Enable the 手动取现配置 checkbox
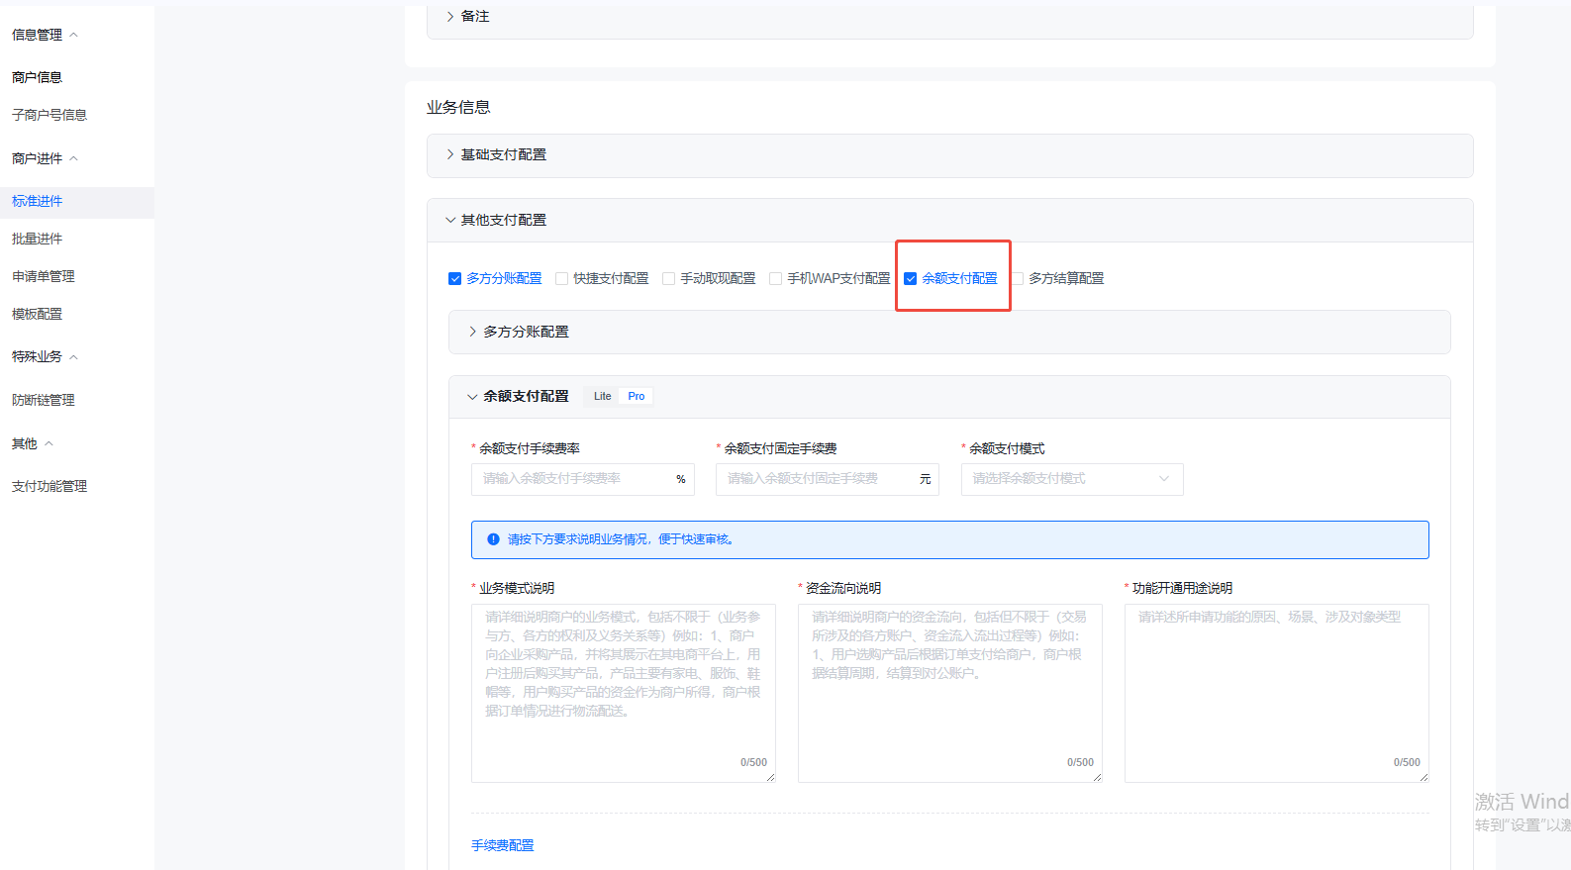Image resolution: width=1571 pixels, height=870 pixels. [668, 279]
